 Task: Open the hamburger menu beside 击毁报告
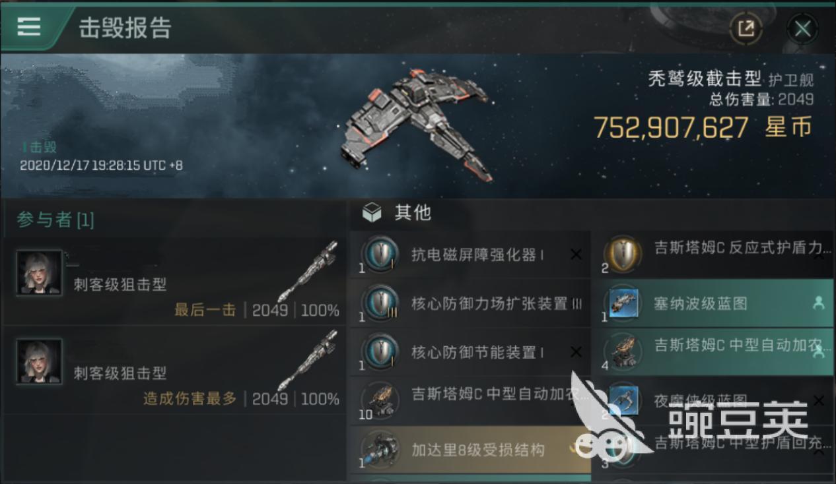[x=28, y=26]
